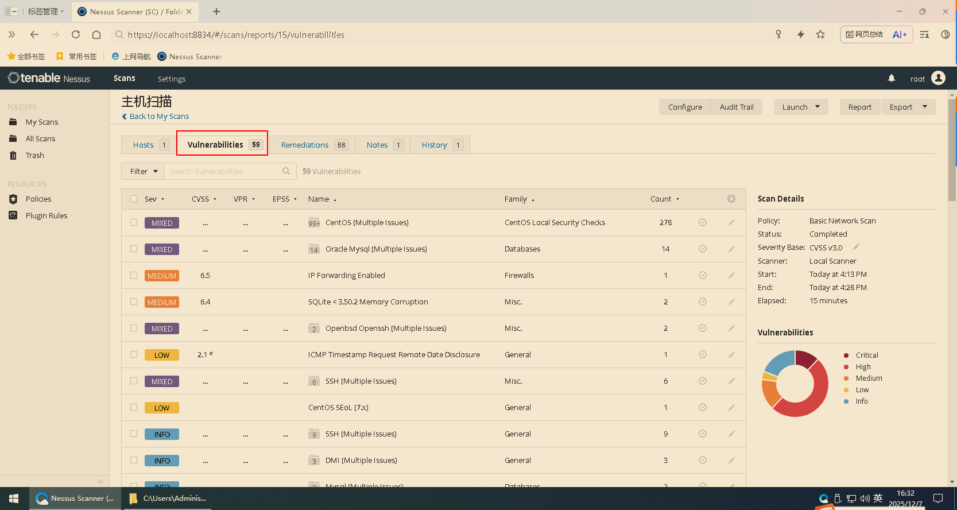Open Policies shield icon in sidebar
The image size is (957, 510).
point(13,199)
